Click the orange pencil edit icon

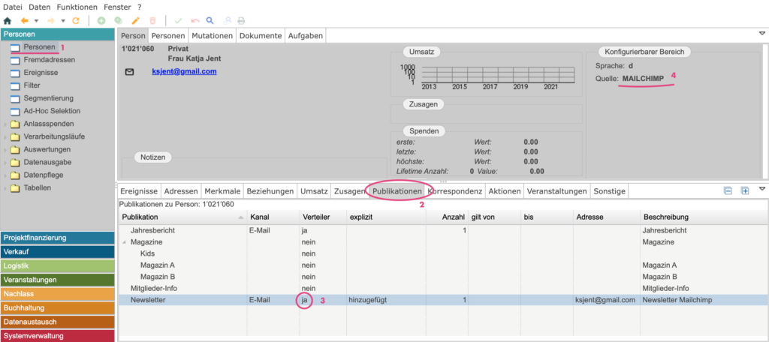pyautogui.click(x=136, y=20)
